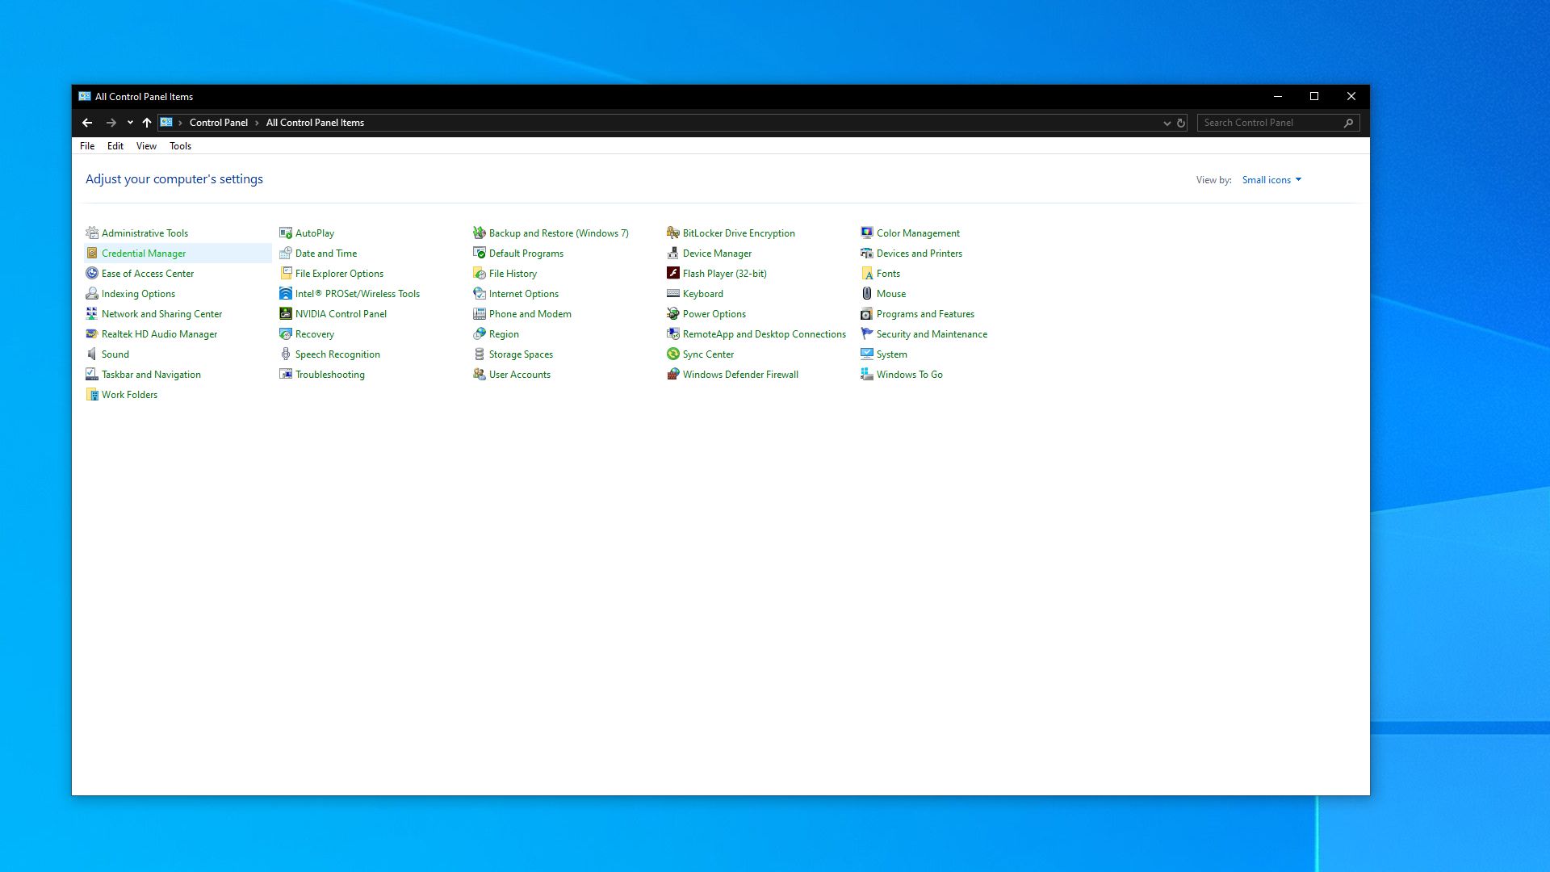1550x872 pixels.
Task: Open RemoteApp and Desktop Connections link
Action: click(x=765, y=333)
